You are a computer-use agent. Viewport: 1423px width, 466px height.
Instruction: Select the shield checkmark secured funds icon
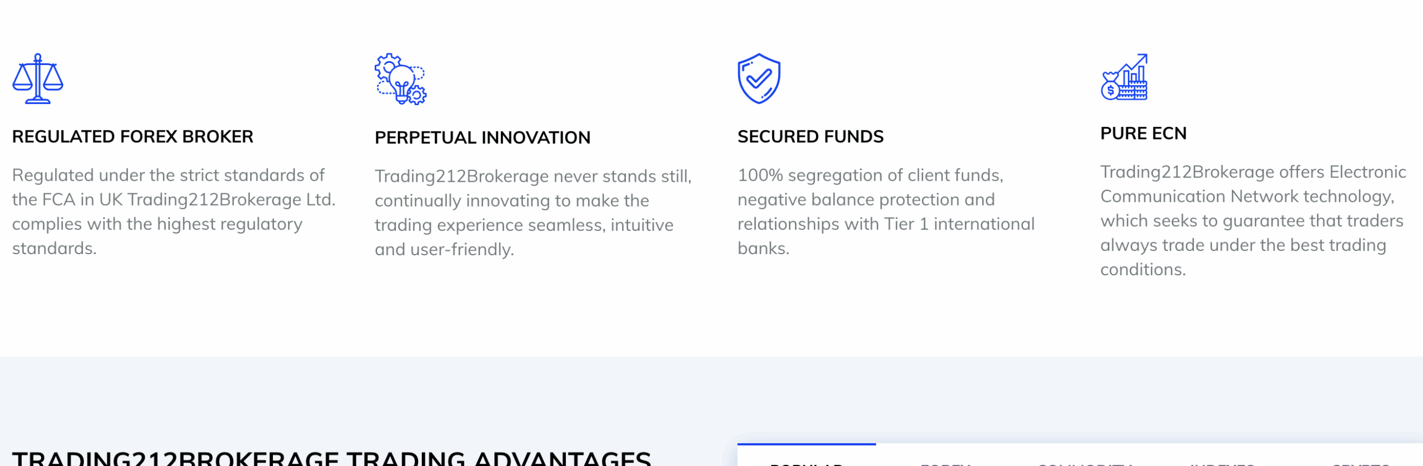(x=759, y=78)
